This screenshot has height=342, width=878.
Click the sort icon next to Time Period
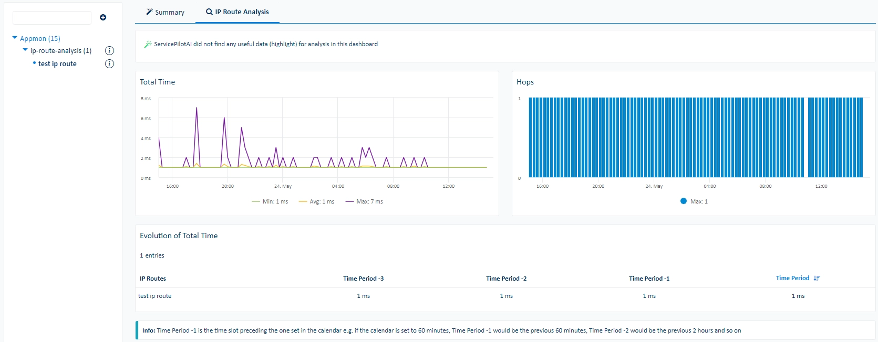tap(817, 279)
